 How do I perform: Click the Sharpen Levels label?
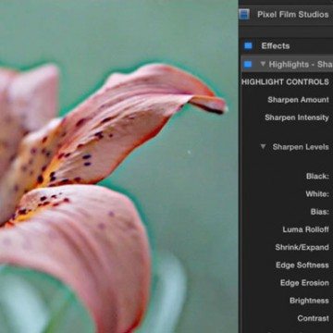[x=301, y=147]
